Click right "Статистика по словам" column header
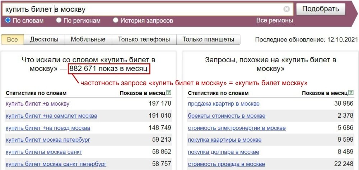Image resolution: width=359 pixels, height=170 pixels. pyautogui.click(x=218, y=93)
